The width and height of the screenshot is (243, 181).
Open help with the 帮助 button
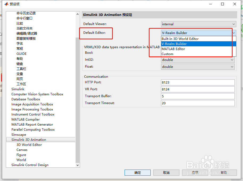point(224,173)
